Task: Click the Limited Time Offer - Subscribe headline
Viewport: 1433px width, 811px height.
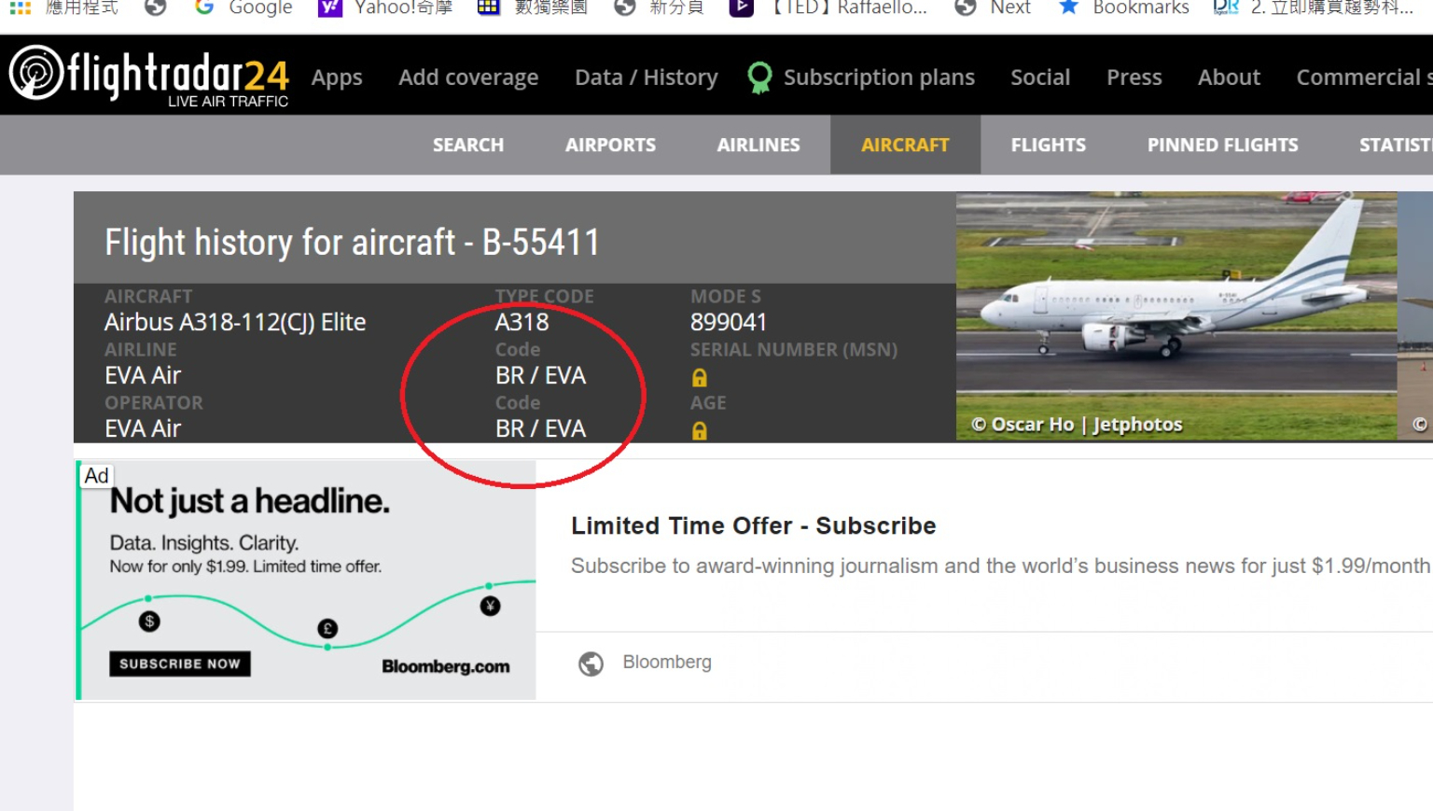Action: point(753,525)
